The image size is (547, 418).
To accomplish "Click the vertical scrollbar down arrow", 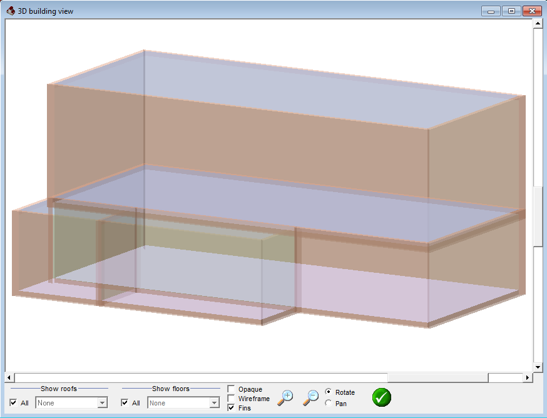I will (538, 367).
